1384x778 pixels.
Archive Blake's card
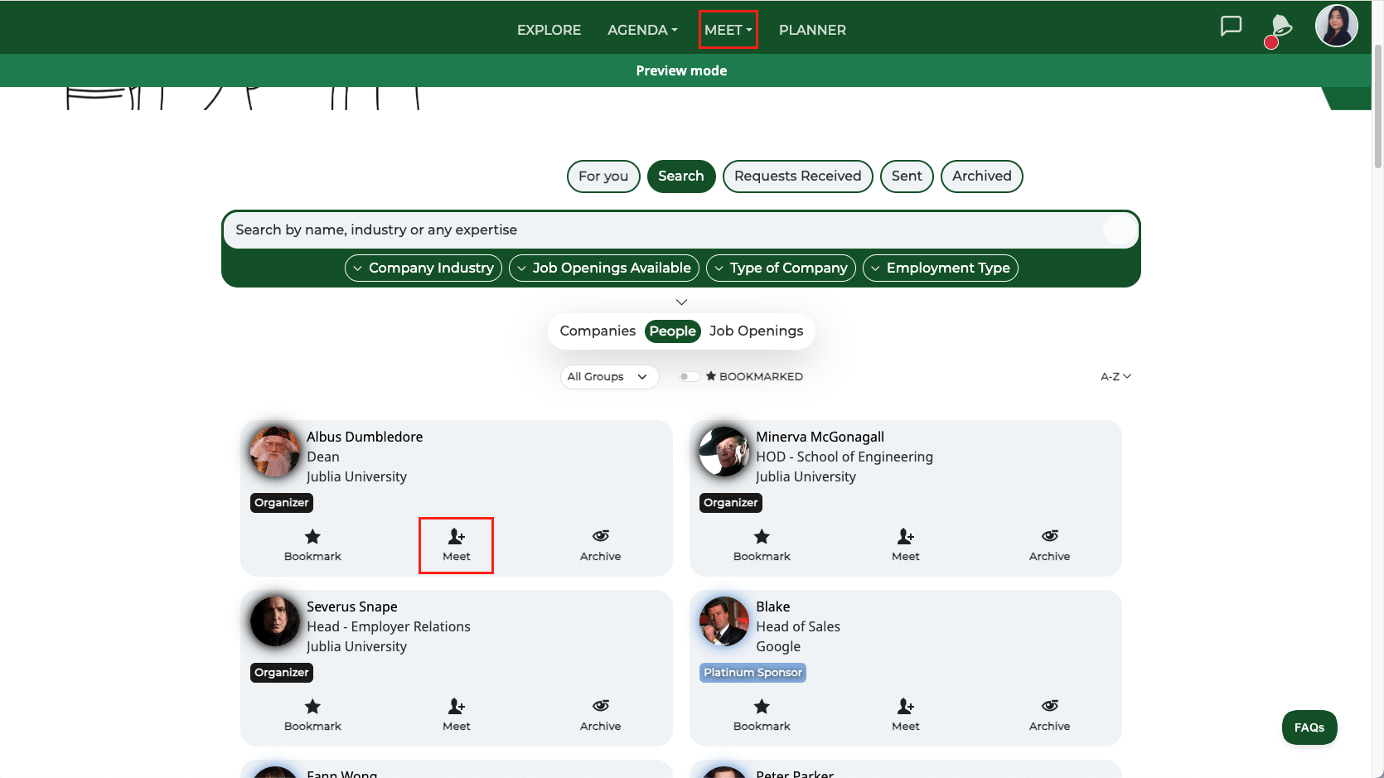[1049, 715]
